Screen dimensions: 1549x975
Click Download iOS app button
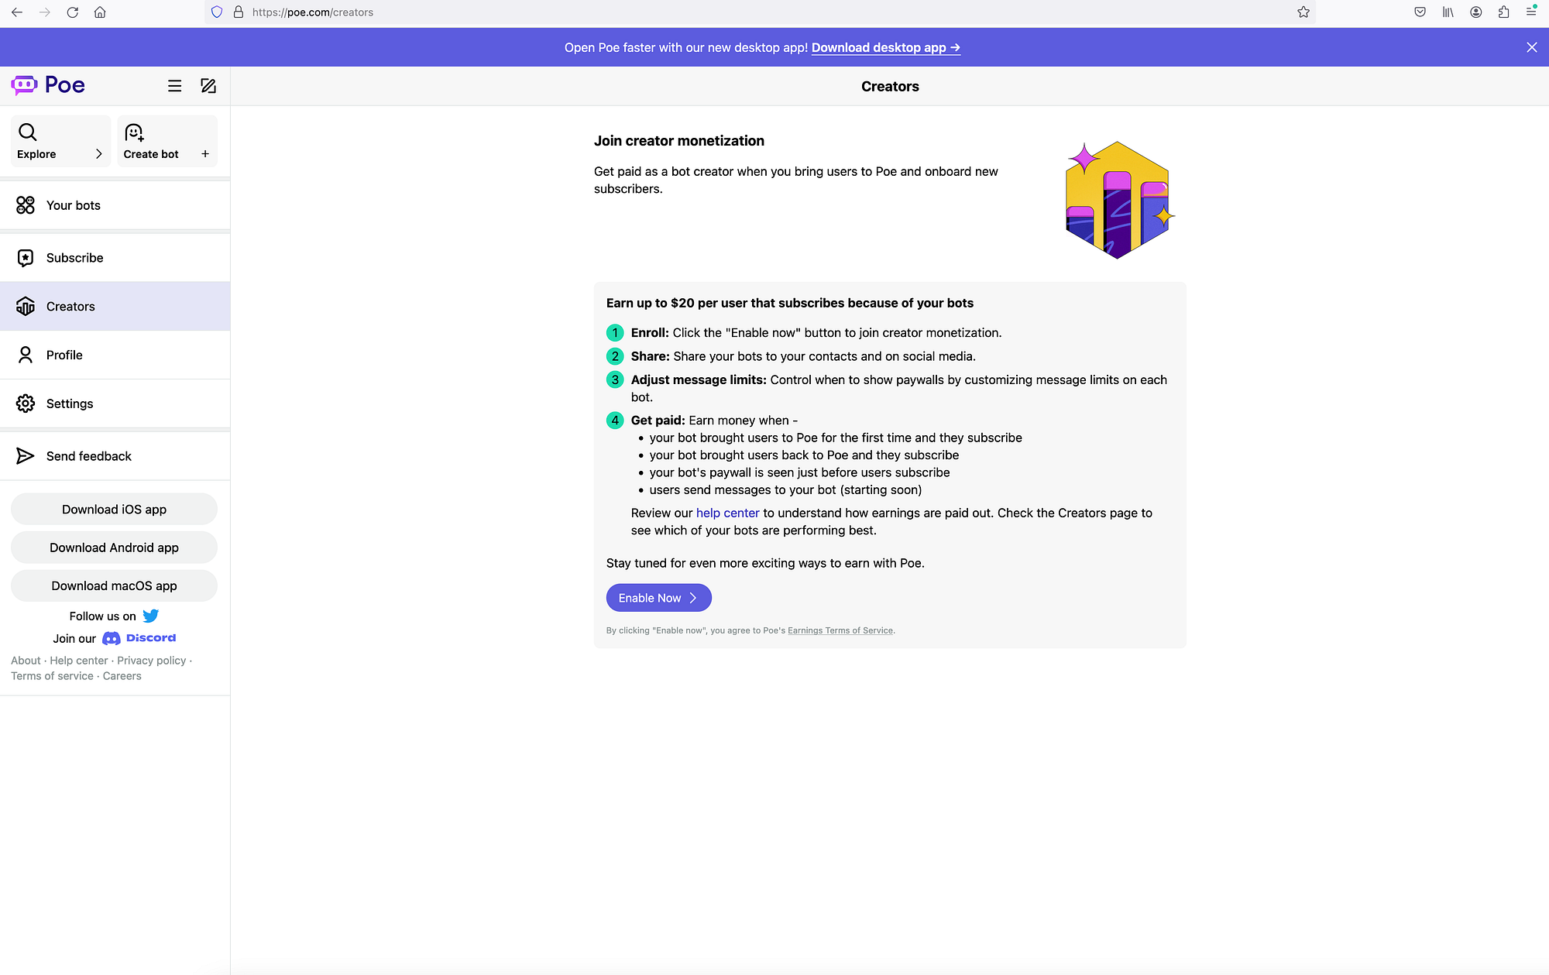114,510
